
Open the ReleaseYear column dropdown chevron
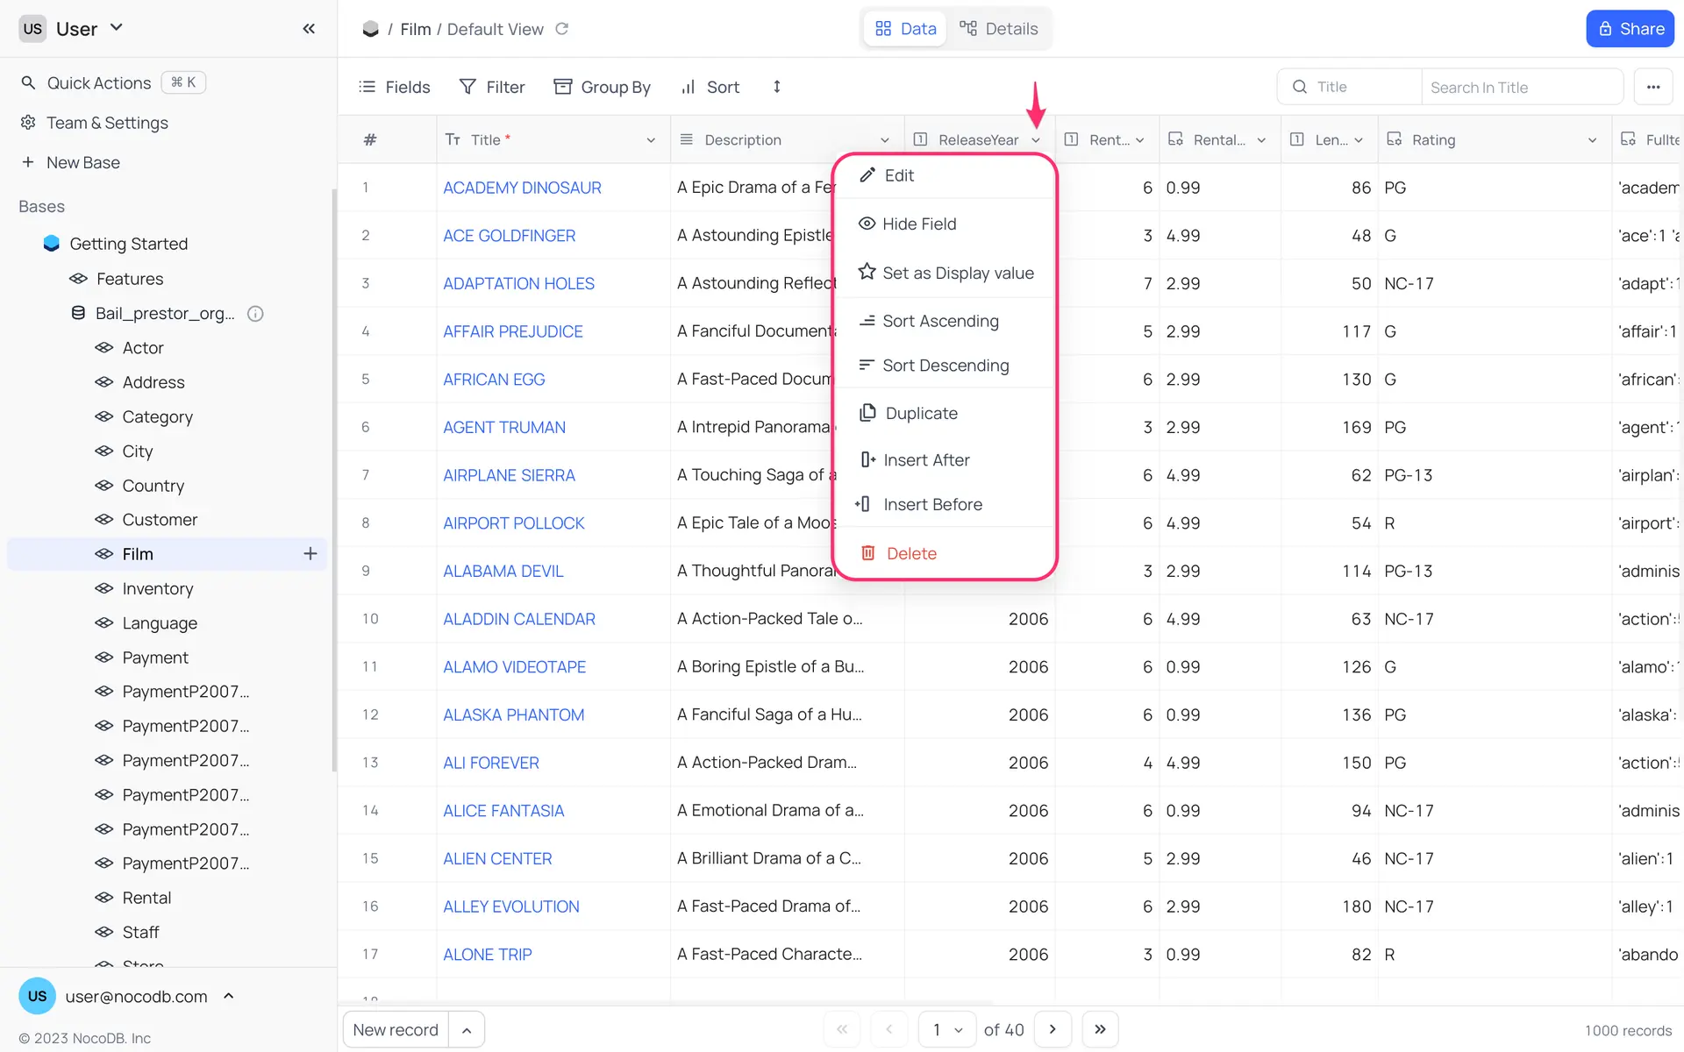pyautogui.click(x=1036, y=140)
